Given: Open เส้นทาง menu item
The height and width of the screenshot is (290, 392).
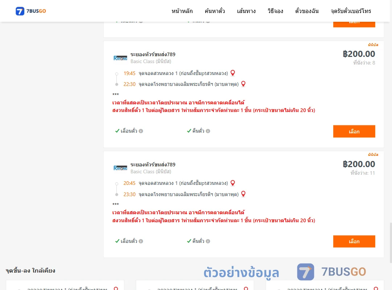Looking at the screenshot, I should coord(246,11).
